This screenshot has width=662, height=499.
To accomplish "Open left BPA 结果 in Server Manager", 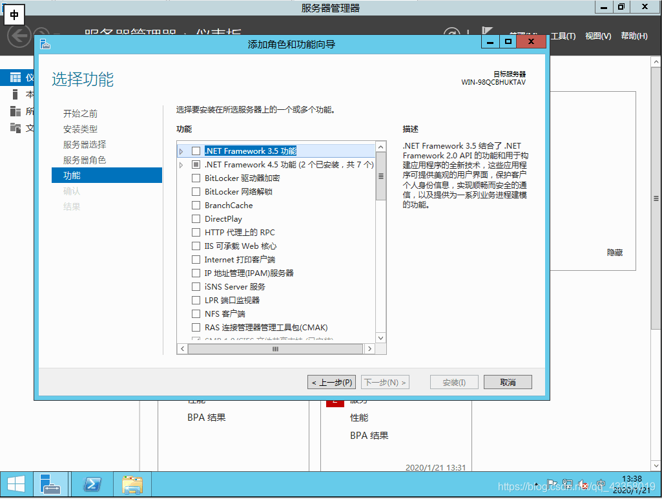I will click(x=207, y=417).
